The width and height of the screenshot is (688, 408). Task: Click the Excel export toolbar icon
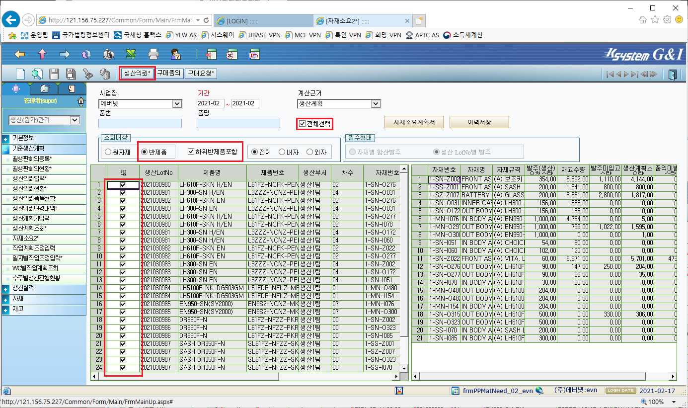pos(131,54)
